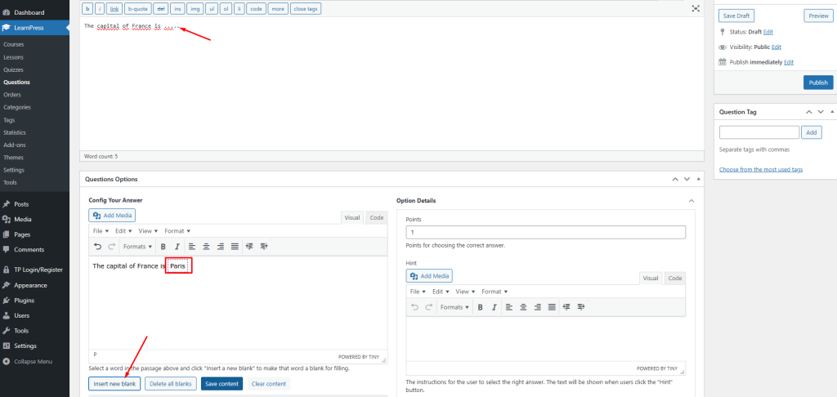Open Quizzes in the LearnPress submenu
Image resolution: width=837 pixels, height=397 pixels.
pyautogui.click(x=14, y=69)
